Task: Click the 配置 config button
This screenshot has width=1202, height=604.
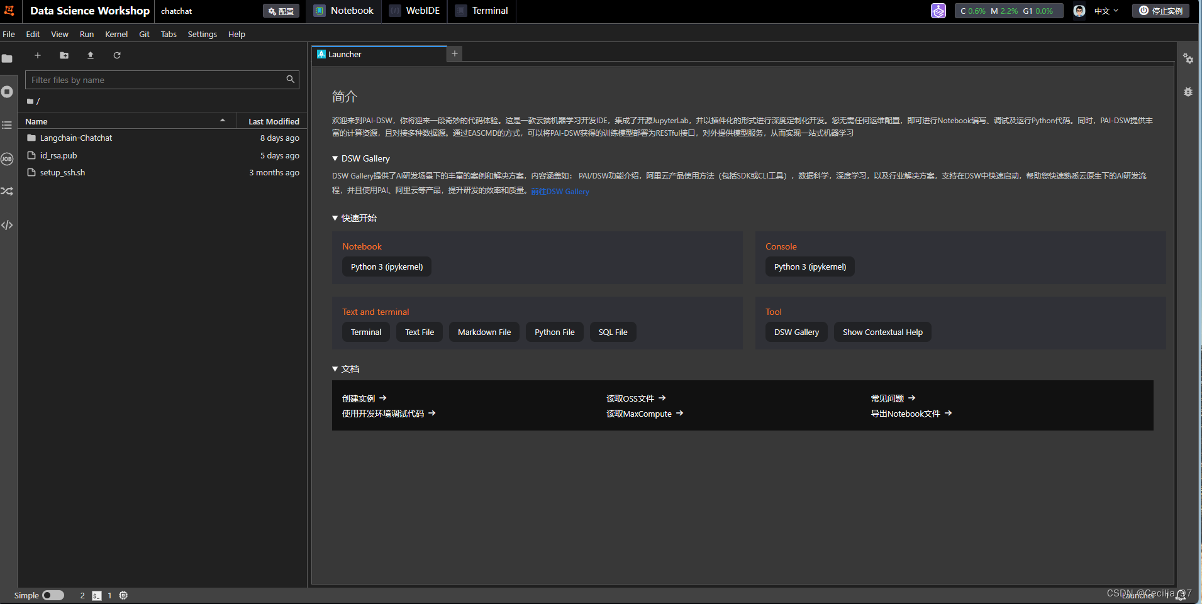Action: click(x=281, y=11)
